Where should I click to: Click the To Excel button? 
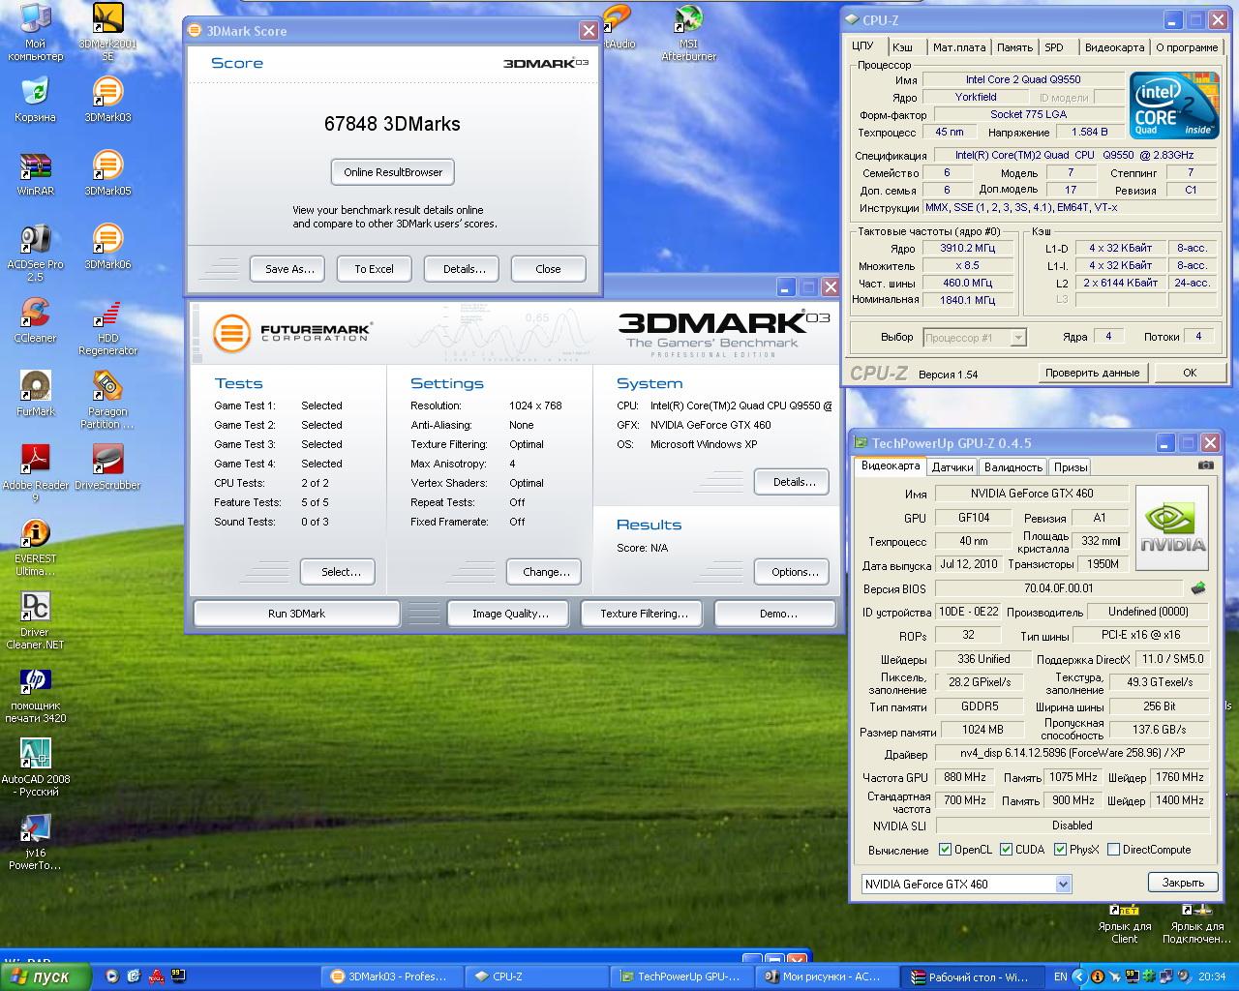coord(374,269)
